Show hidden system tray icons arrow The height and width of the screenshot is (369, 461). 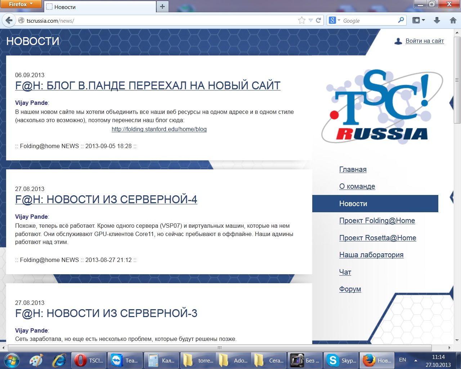[x=416, y=360]
